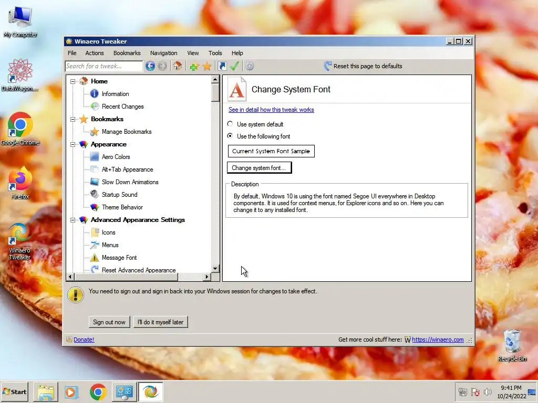538x403 pixels.
Task: Collapse the Appearance tree node
Action: 73,145
